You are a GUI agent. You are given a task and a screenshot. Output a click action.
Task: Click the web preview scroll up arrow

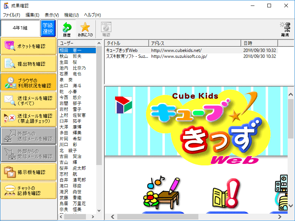click(x=291, y=95)
